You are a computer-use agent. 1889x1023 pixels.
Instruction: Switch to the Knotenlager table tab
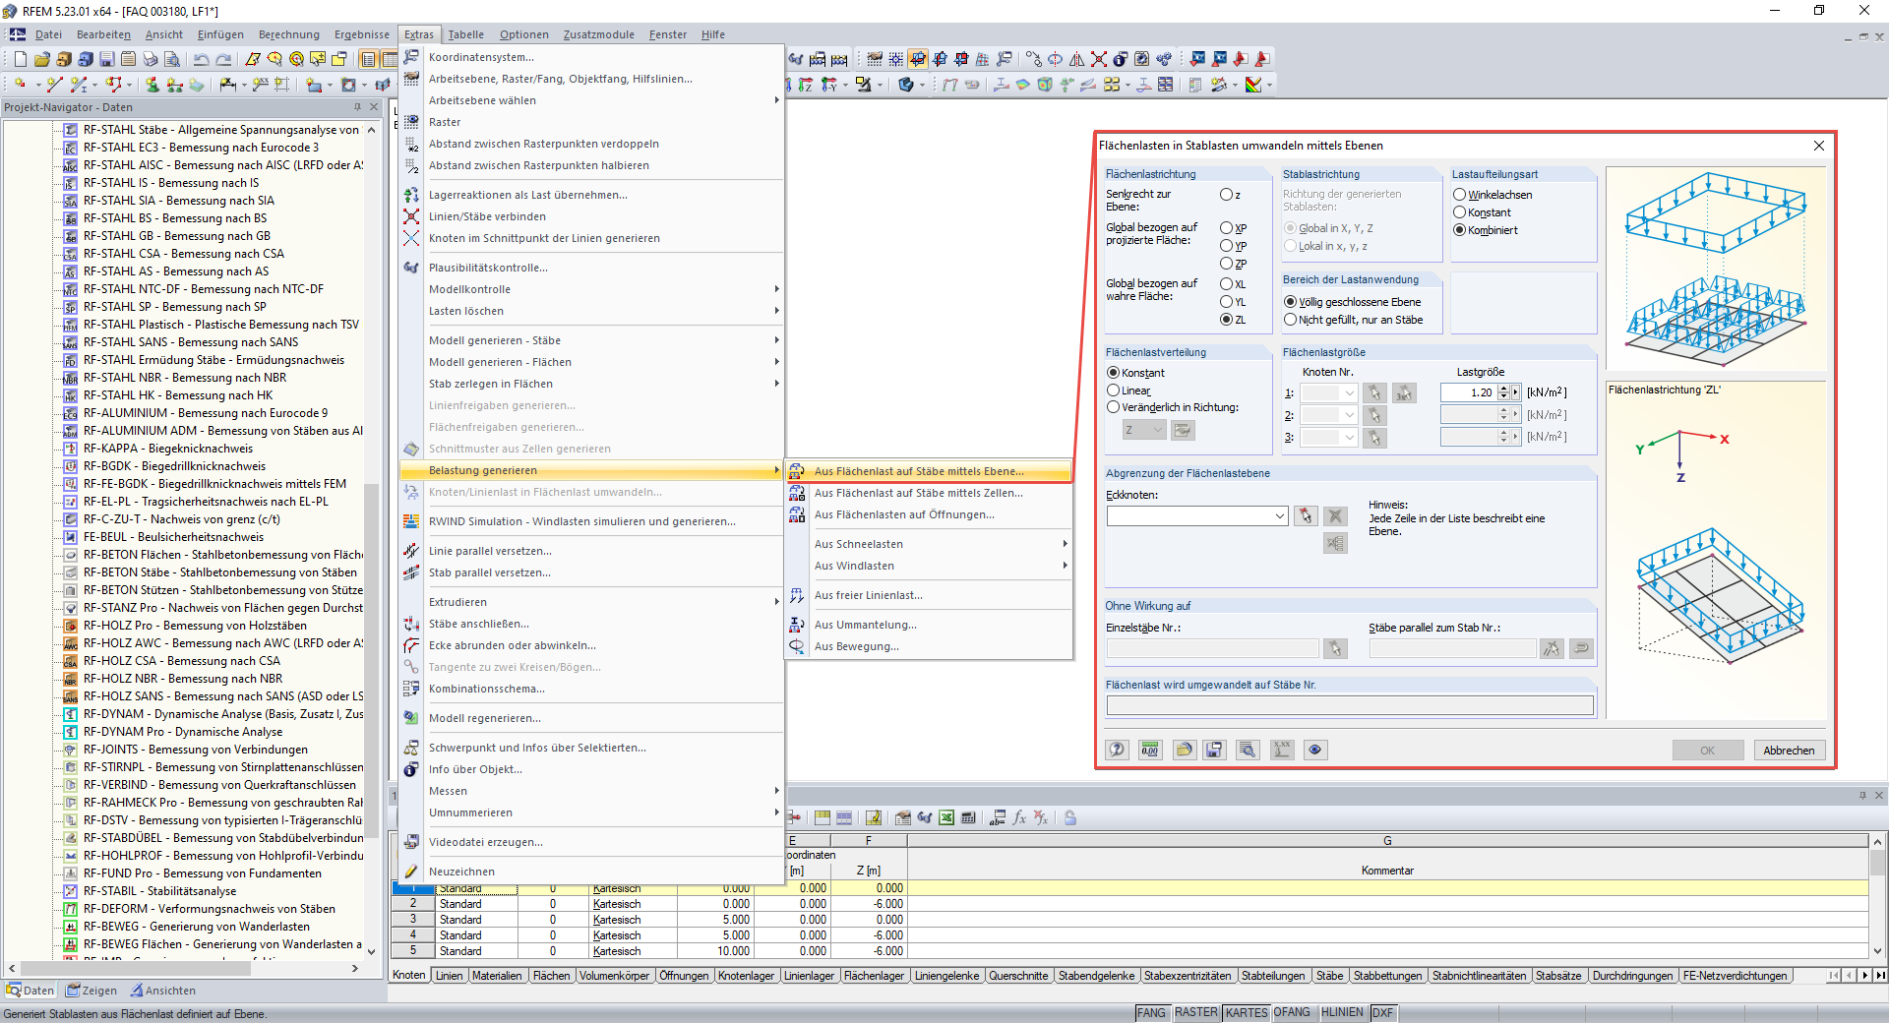(746, 976)
